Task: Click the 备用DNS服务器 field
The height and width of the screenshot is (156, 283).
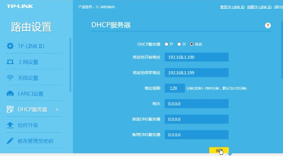Action: coord(196,135)
